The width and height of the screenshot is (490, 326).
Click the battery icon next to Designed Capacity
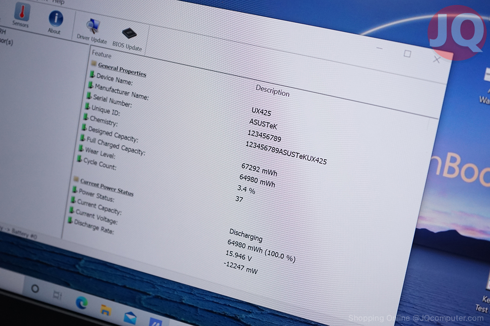[x=84, y=127]
